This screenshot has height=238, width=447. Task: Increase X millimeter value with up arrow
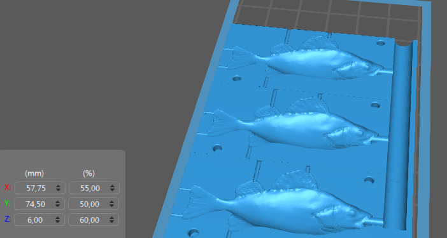(x=58, y=186)
